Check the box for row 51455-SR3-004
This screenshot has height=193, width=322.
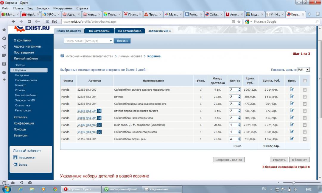tap(304, 139)
